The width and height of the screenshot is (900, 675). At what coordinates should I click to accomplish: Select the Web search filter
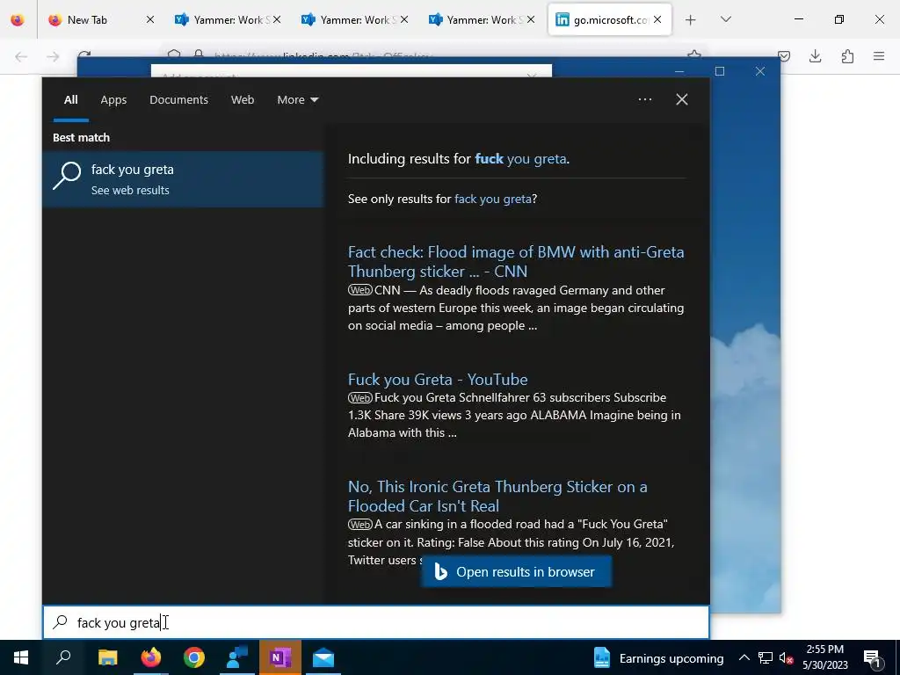coord(243,100)
